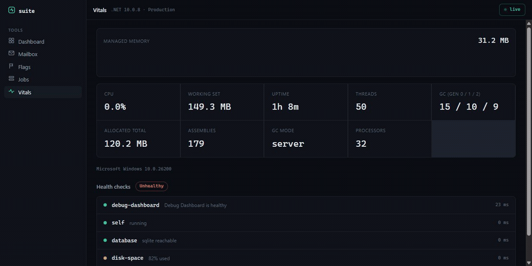Select Vitals in the sidebar
The image size is (532, 266).
point(43,92)
